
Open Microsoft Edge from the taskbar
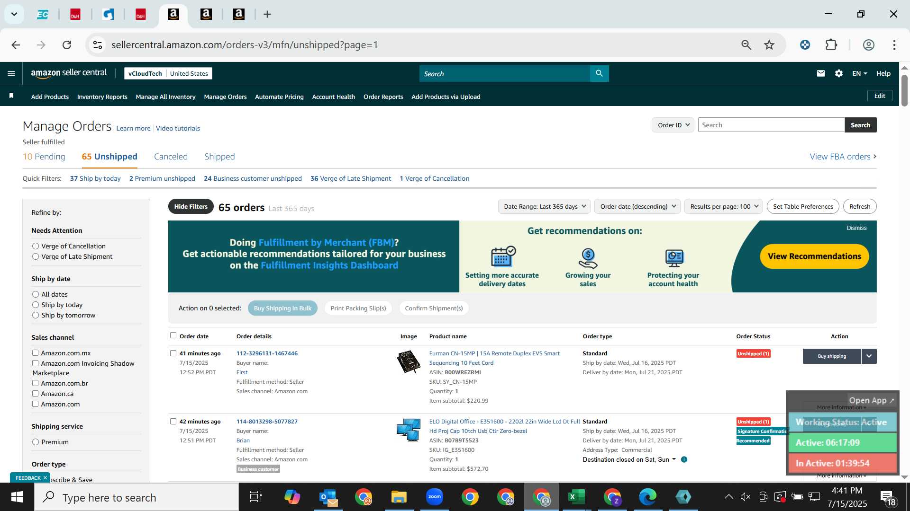point(647,497)
